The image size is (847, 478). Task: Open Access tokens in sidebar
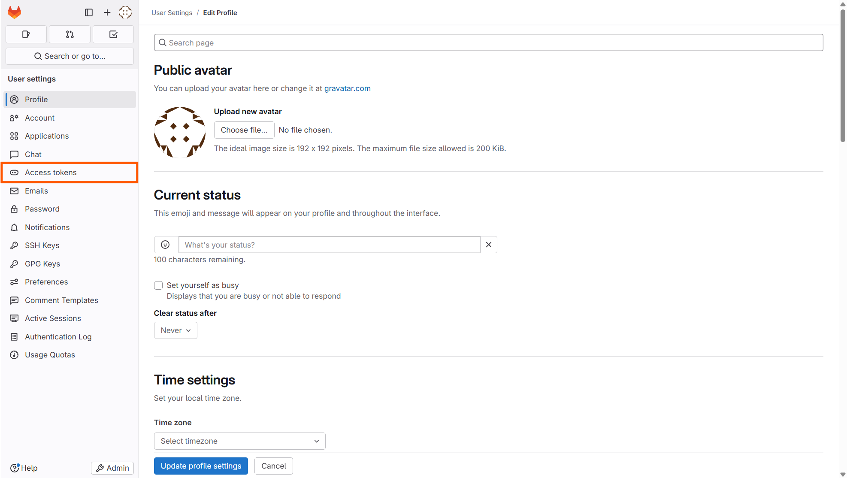(x=51, y=172)
